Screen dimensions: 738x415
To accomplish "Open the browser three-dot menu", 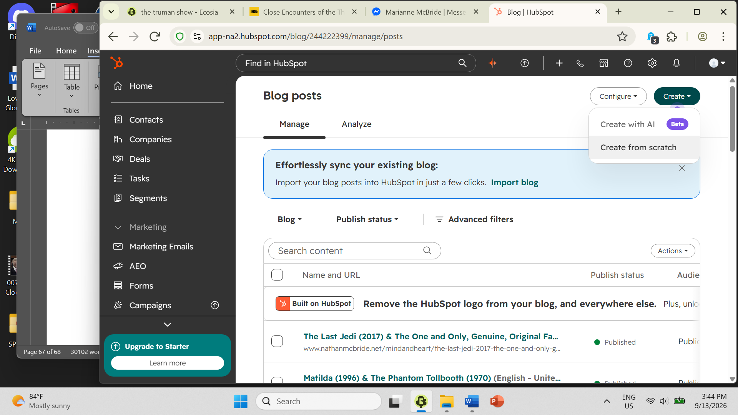I will click(x=723, y=37).
